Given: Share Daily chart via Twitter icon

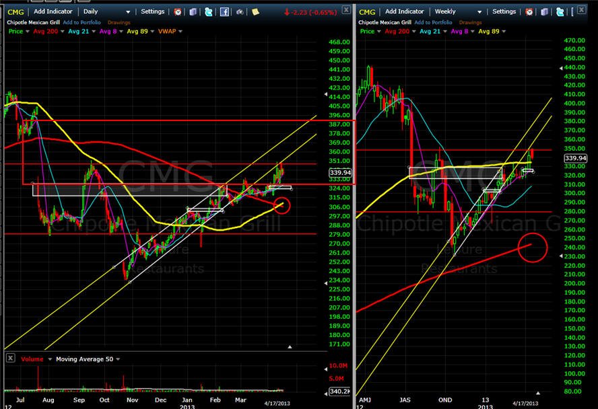Looking at the screenshot, I should pos(209,12).
